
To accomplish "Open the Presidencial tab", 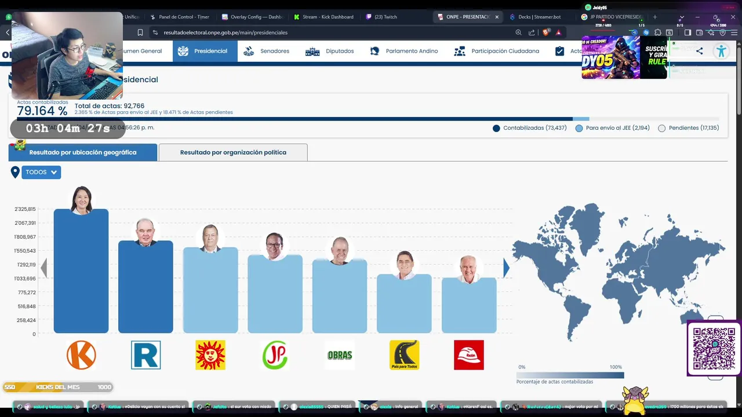I will [x=205, y=51].
